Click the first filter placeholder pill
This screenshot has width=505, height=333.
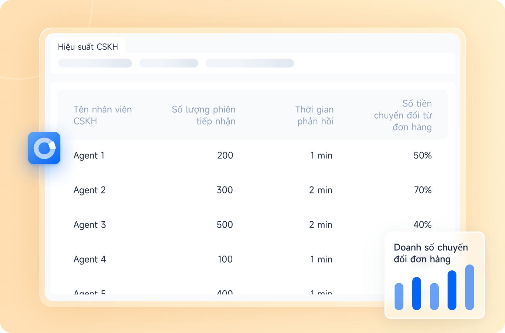click(x=95, y=63)
